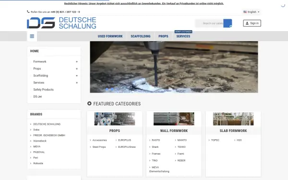Open the PASCHAL brand link
This screenshot has width=288, height=180.
(x=39, y=152)
